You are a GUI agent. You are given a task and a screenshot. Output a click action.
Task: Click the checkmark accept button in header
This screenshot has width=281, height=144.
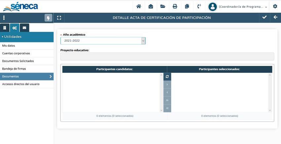click(264, 18)
